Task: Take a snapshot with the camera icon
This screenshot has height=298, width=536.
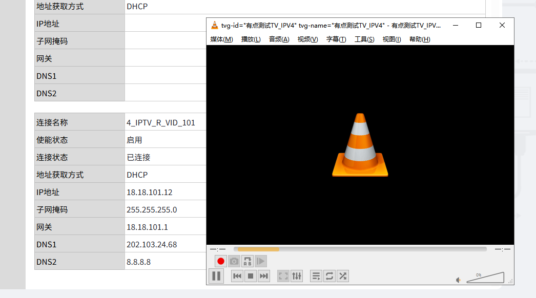Action: 234,262
